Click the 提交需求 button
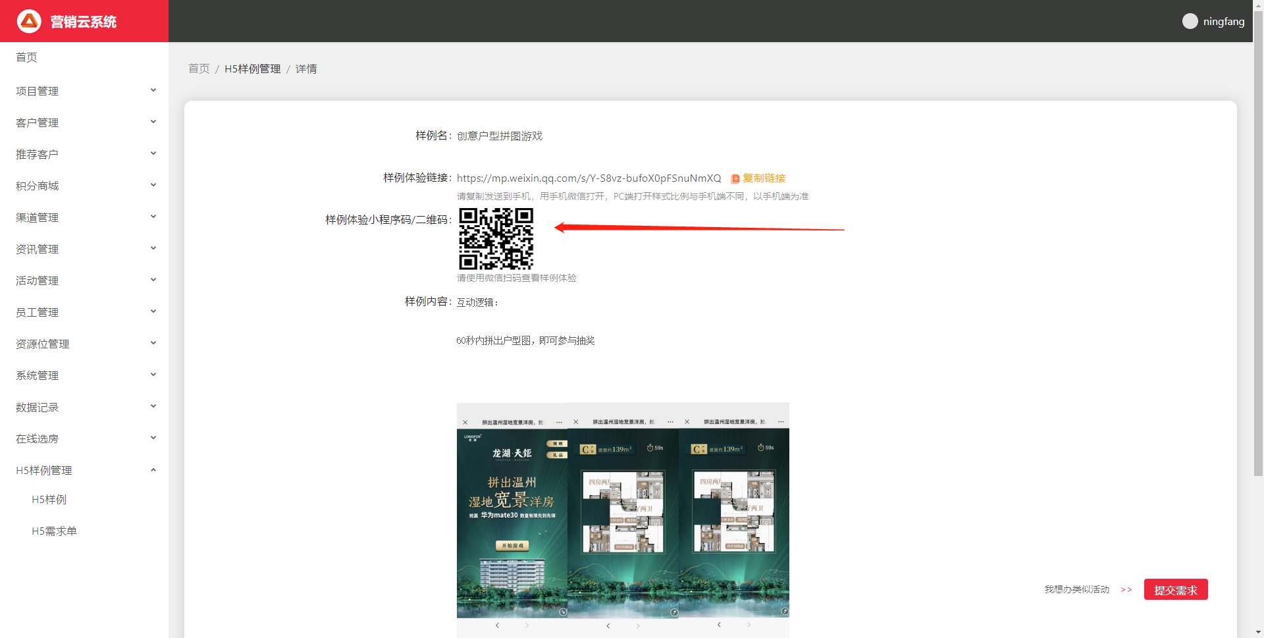This screenshot has width=1264, height=638. coord(1176,589)
